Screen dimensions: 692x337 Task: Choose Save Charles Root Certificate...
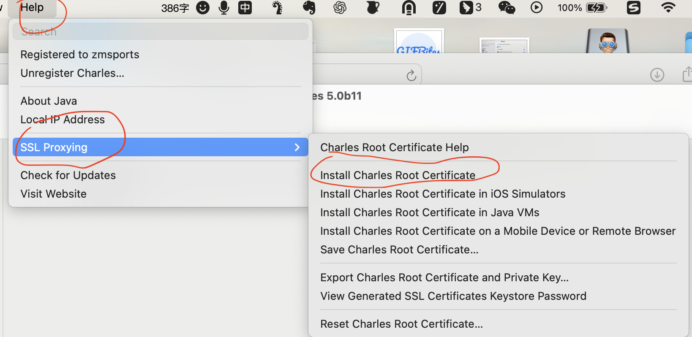pyautogui.click(x=399, y=250)
